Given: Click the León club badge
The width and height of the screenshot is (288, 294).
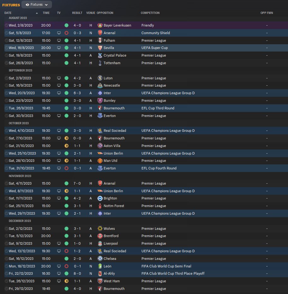Looking at the screenshot, I should pos(100,266).
